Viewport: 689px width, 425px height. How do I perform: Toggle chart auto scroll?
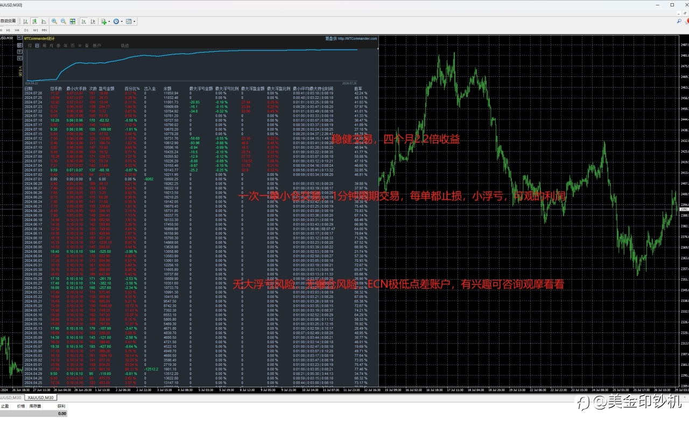[83, 22]
